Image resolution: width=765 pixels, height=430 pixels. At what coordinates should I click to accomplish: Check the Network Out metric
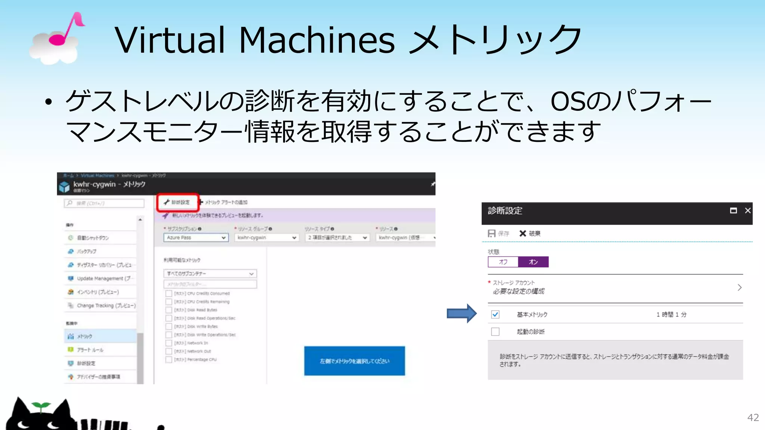click(169, 351)
